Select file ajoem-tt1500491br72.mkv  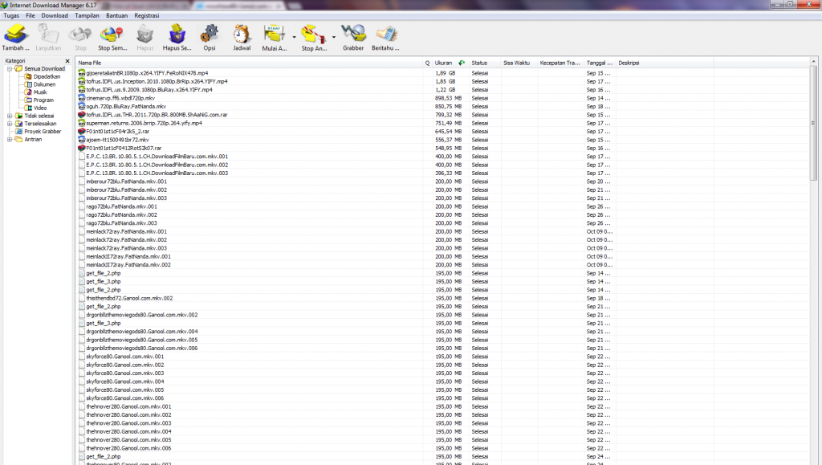tap(117, 140)
